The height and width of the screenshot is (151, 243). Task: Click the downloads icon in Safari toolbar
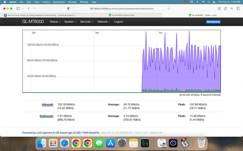tap(219, 8)
